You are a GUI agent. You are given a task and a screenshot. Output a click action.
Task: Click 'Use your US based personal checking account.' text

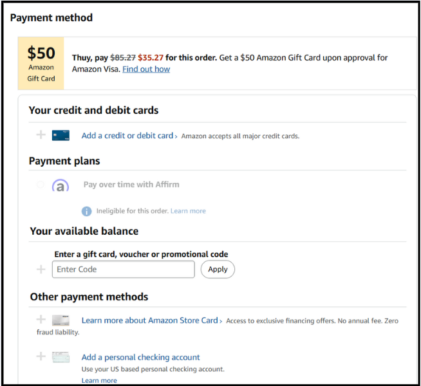153,369
